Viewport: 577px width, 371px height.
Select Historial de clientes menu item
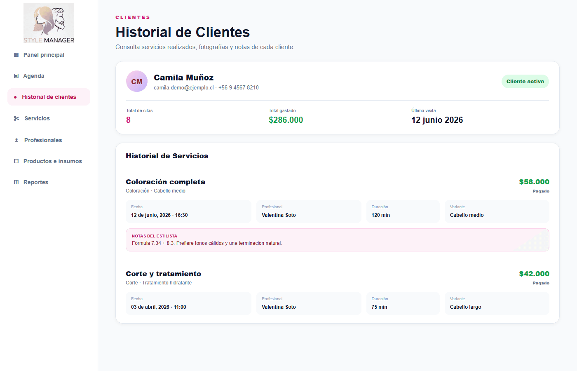[49, 97]
